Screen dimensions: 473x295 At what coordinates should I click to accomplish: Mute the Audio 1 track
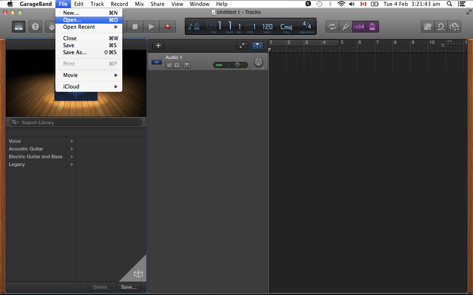click(x=169, y=65)
